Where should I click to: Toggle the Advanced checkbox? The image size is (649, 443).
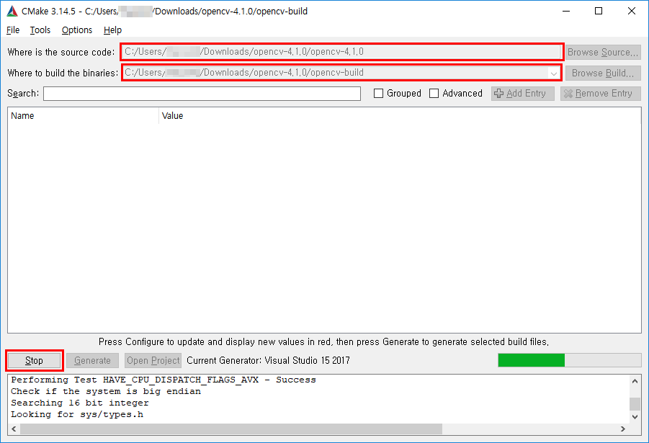(x=434, y=94)
